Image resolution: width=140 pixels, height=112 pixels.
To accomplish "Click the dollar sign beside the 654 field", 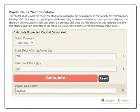I will (x=123, y=69).
